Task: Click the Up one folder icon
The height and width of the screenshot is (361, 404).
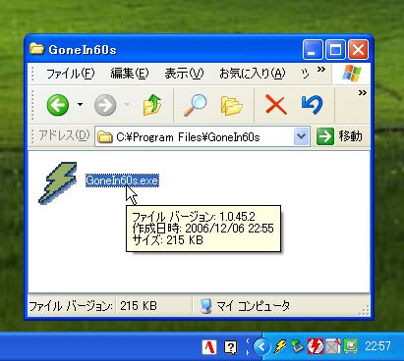Action: coord(152,105)
